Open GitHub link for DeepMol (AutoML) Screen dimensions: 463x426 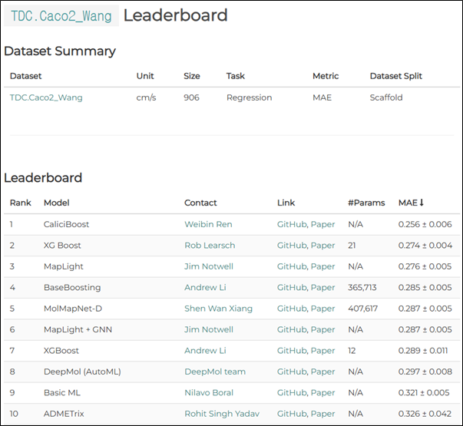[291, 372]
